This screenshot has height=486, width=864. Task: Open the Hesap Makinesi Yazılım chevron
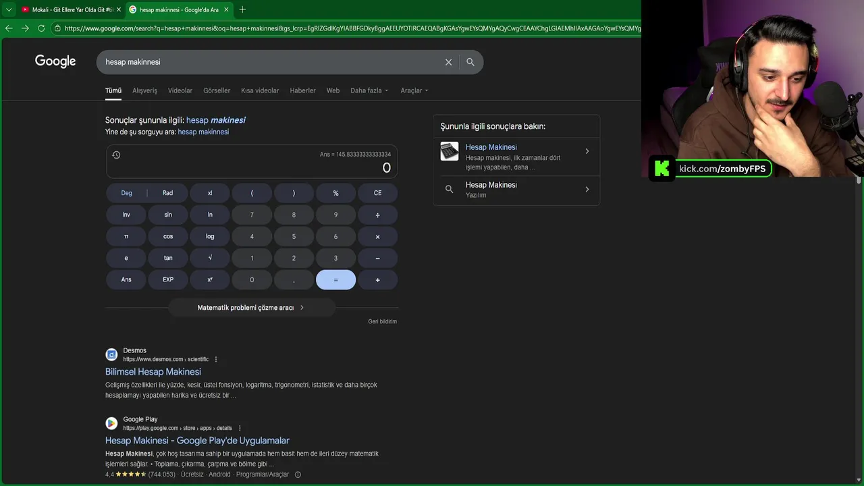pos(587,189)
